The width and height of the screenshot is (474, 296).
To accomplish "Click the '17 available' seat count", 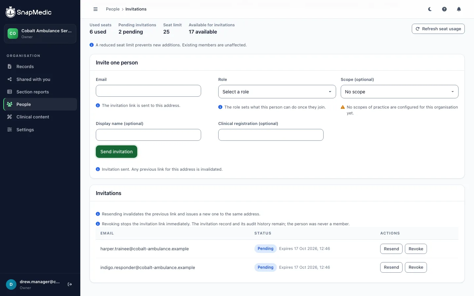I will (203, 32).
